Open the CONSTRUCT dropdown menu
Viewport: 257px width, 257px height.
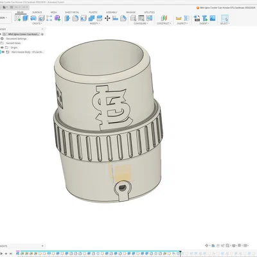[x=164, y=23]
